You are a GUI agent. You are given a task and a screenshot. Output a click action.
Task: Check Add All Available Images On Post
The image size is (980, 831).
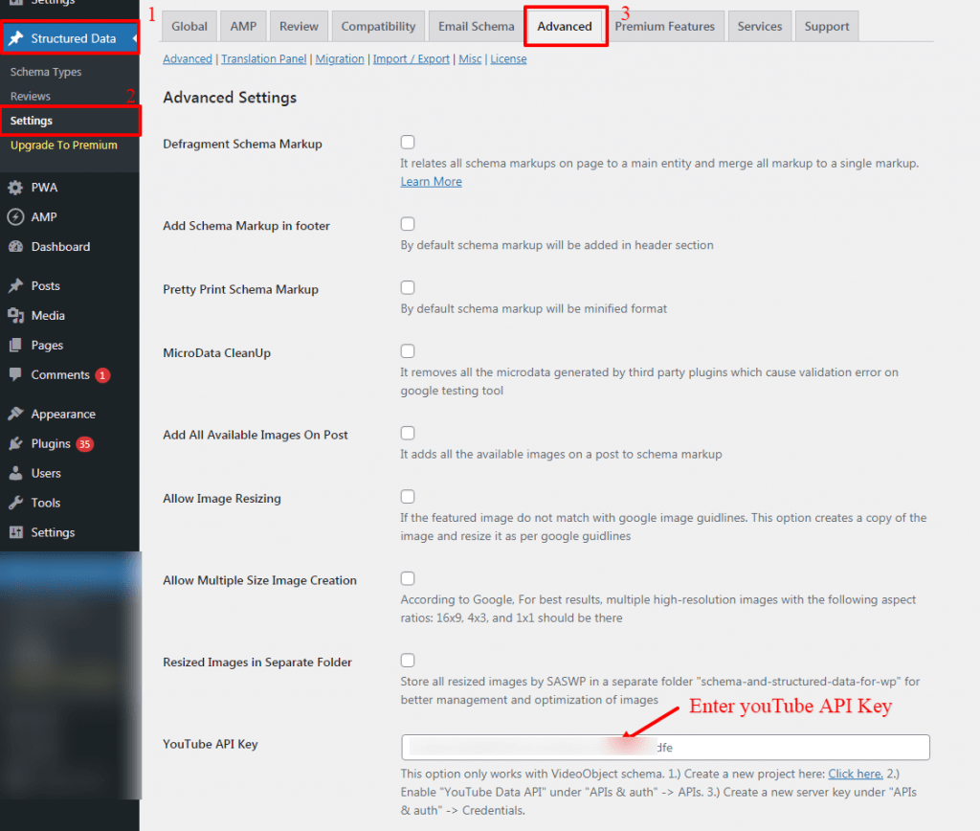coord(408,434)
